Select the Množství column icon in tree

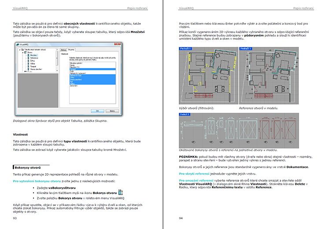pyautogui.click(x=29, y=55)
